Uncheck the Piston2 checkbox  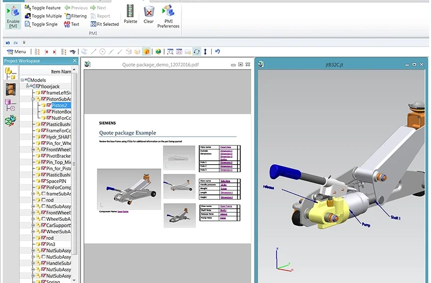coord(49,105)
